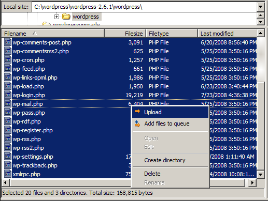Click the file list vertical scrollbar thumb

pos(261,126)
